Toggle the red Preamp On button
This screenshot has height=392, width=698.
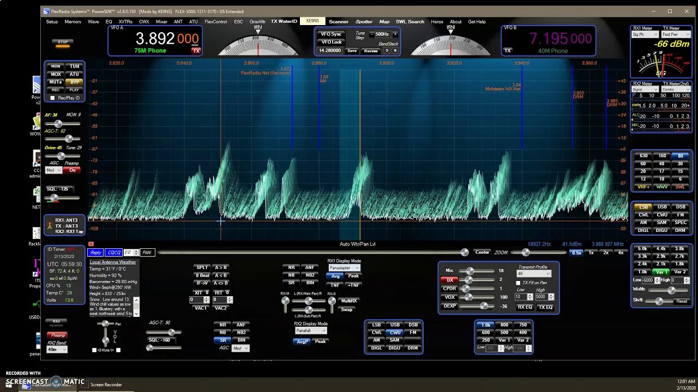tap(73, 170)
